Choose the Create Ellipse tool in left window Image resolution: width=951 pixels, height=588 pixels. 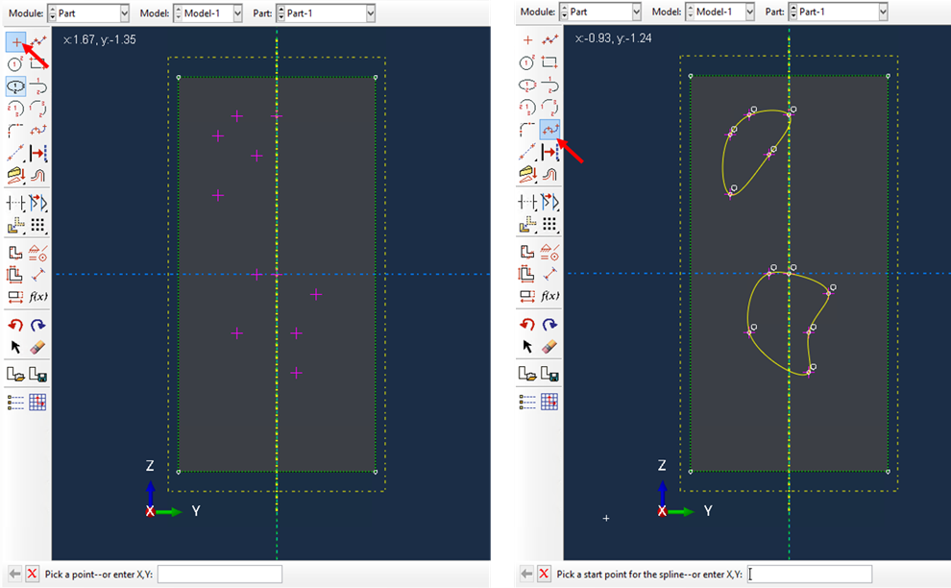15,86
